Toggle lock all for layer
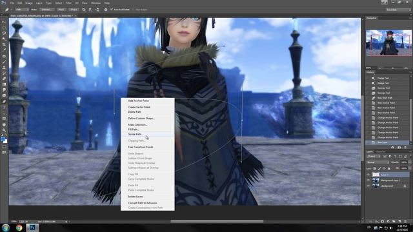Viewport: 413px width, 232px height. point(388,168)
